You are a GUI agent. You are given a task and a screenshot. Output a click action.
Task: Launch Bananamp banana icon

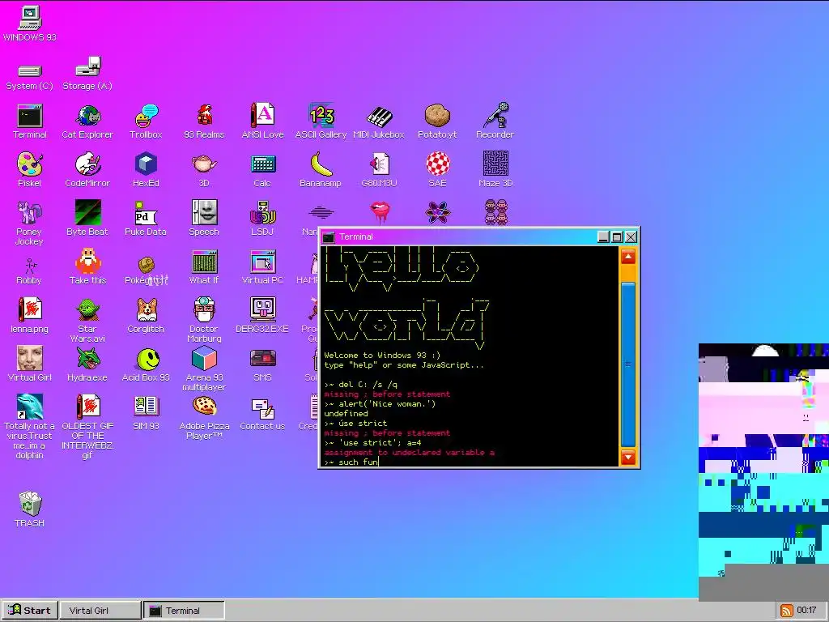(x=321, y=170)
